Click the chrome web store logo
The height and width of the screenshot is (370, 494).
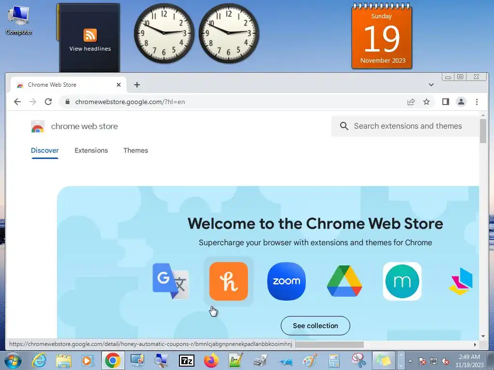coord(38,127)
